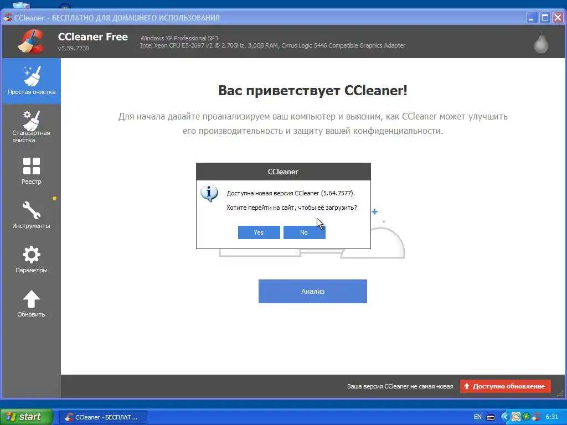The width and height of the screenshot is (567, 425).
Task: Select CCleaner window in the taskbar
Action: [x=102, y=417]
